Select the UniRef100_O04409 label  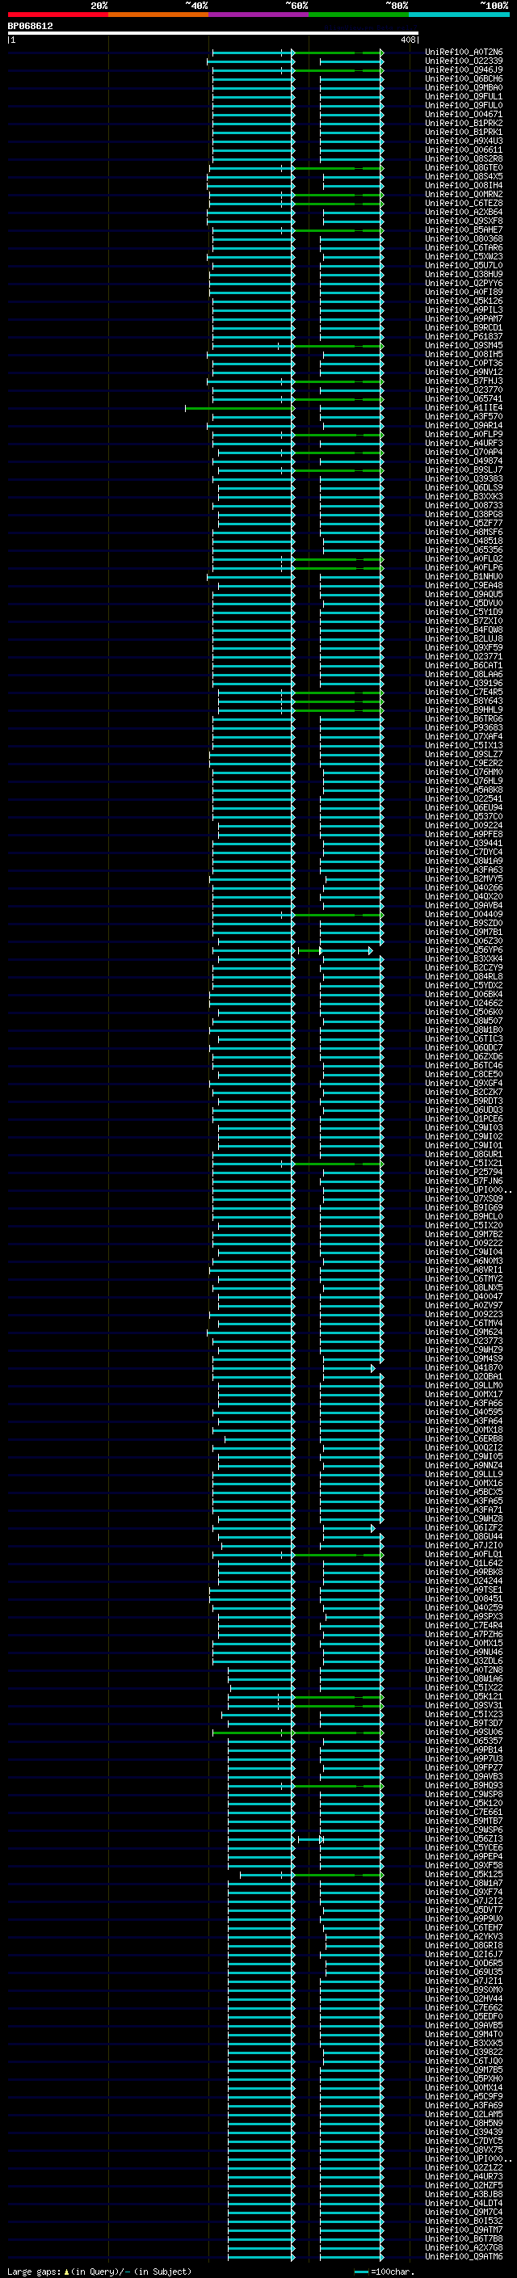[x=464, y=913]
